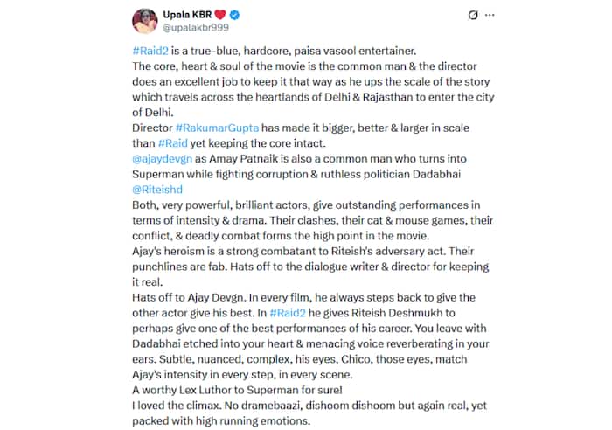Click the display name Upala KBR
612x430 pixels.
[187, 16]
